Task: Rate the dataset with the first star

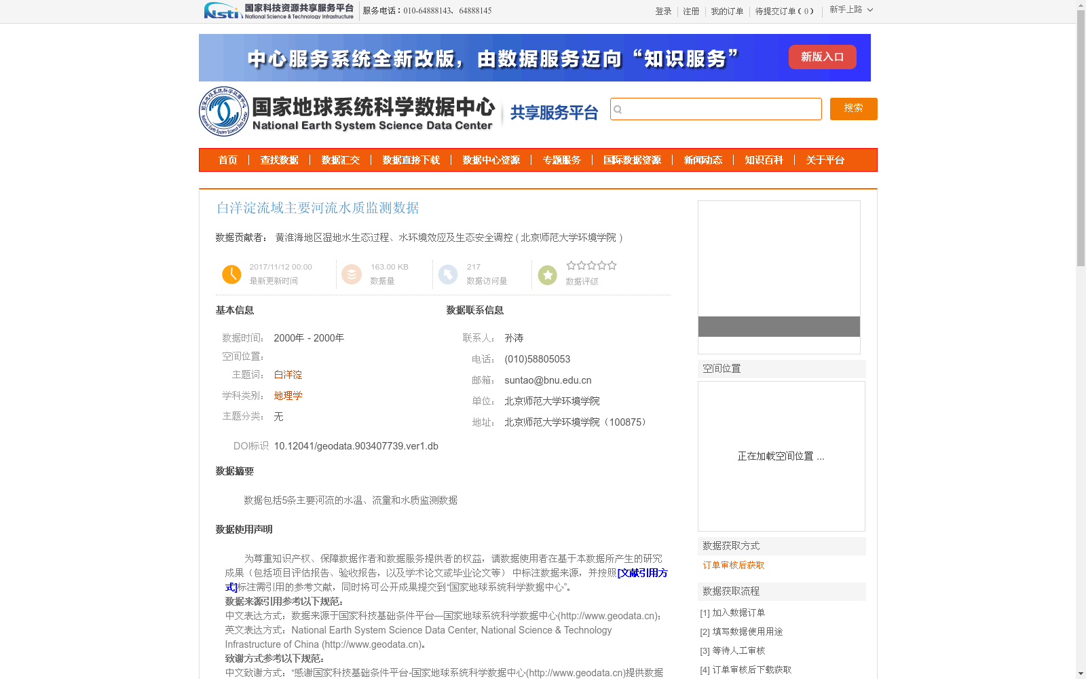Action: pos(571,265)
